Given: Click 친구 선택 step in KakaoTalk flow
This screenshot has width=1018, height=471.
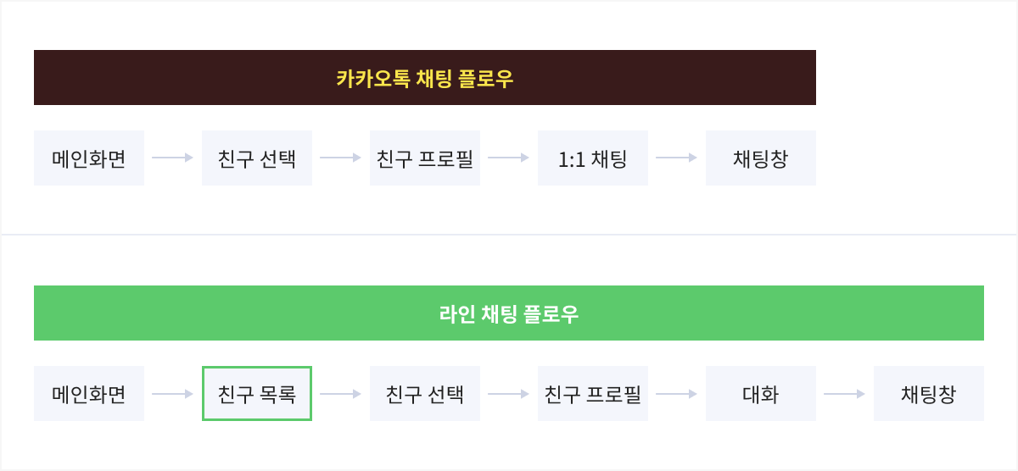Looking at the screenshot, I should 257,158.
